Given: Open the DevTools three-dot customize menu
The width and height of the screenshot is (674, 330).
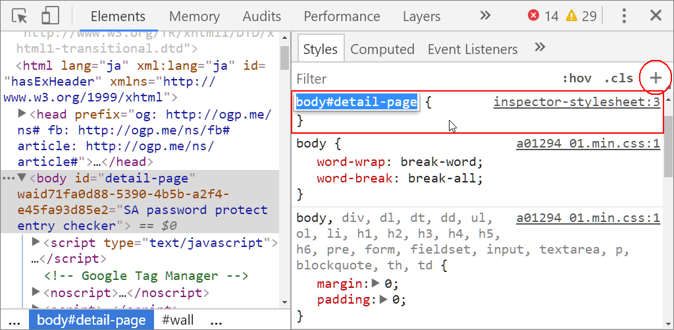Looking at the screenshot, I should click(625, 16).
